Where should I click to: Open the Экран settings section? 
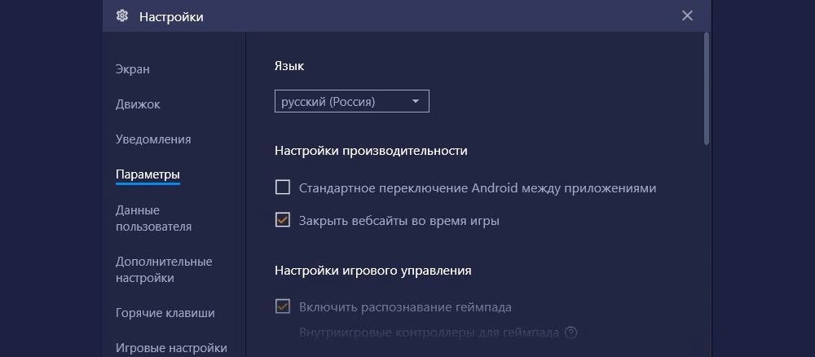click(133, 69)
